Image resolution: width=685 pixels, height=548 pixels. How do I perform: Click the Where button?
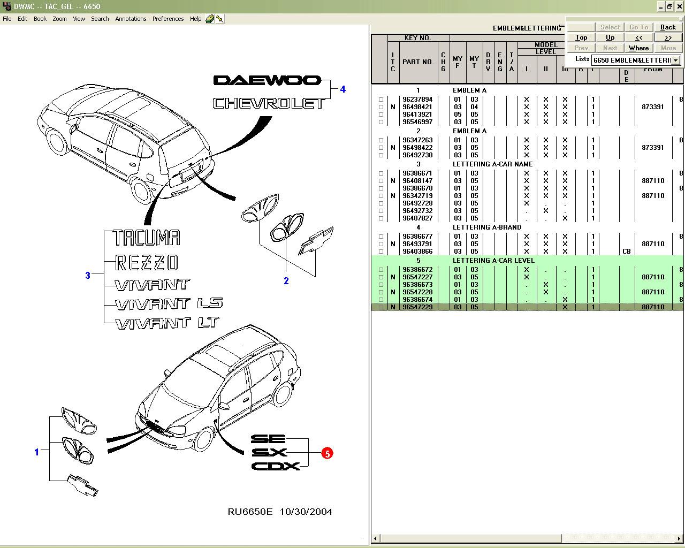(x=639, y=48)
